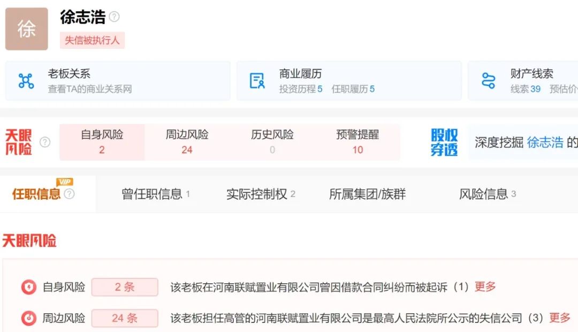
Task: Select the 预警提醒 10 risk tab
Action: point(358,142)
